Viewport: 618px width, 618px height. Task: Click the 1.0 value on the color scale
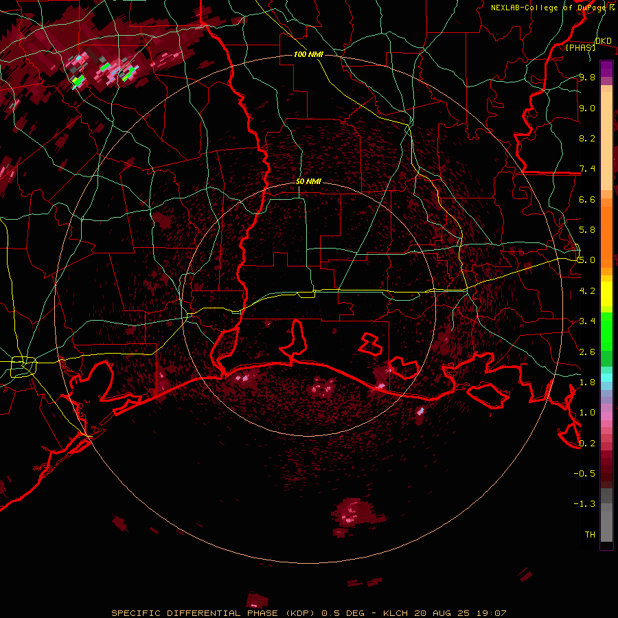[587, 413]
